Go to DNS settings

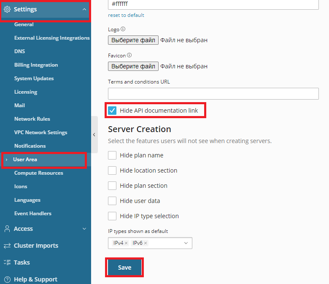(19, 51)
